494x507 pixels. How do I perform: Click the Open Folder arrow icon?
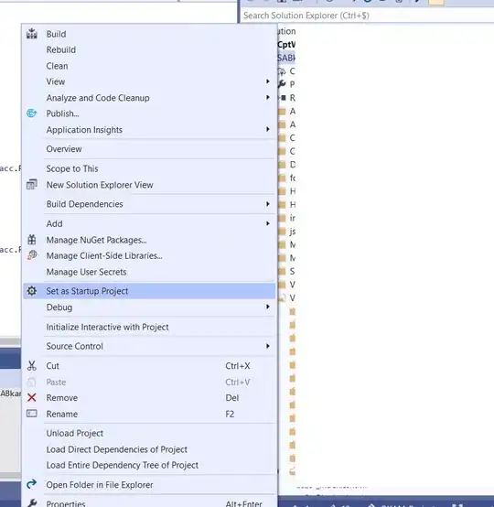32,484
